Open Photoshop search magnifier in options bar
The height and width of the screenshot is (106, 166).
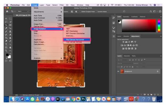pos(151,11)
